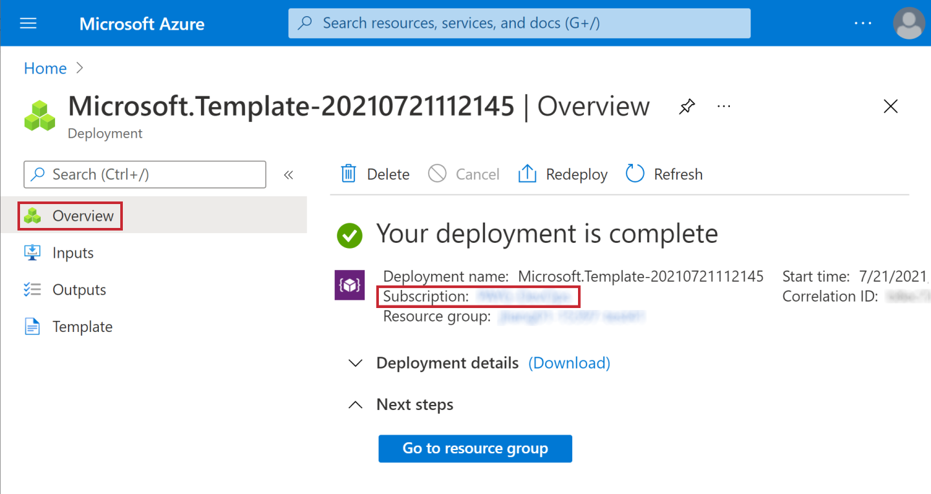Image resolution: width=931 pixels, height=494 pixels.
Task: Show the Template page
Action: pos(82,327)
